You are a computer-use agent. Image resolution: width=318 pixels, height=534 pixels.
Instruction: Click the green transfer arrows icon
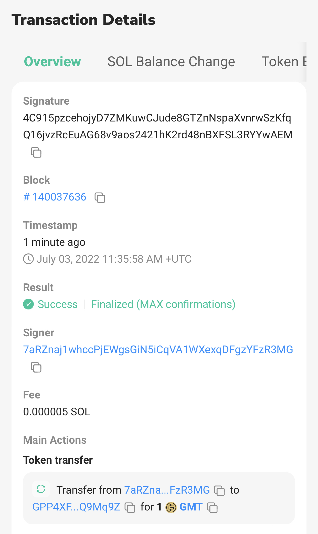pos(41,489)
